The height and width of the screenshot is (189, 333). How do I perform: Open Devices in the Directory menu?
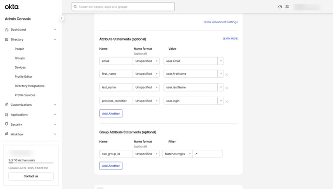point(20,68)
